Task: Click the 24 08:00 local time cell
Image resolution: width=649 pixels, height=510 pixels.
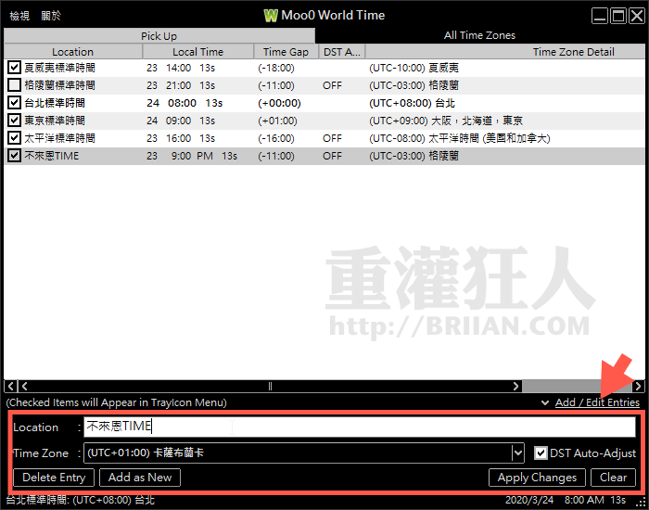Action: tap(185, 103)
